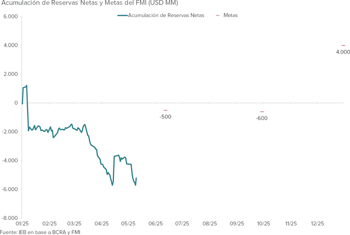Screen dimensions: 350x235
Task: Click the pink target marker at far right
Action: pyautogui.click(x=343, y=45)
